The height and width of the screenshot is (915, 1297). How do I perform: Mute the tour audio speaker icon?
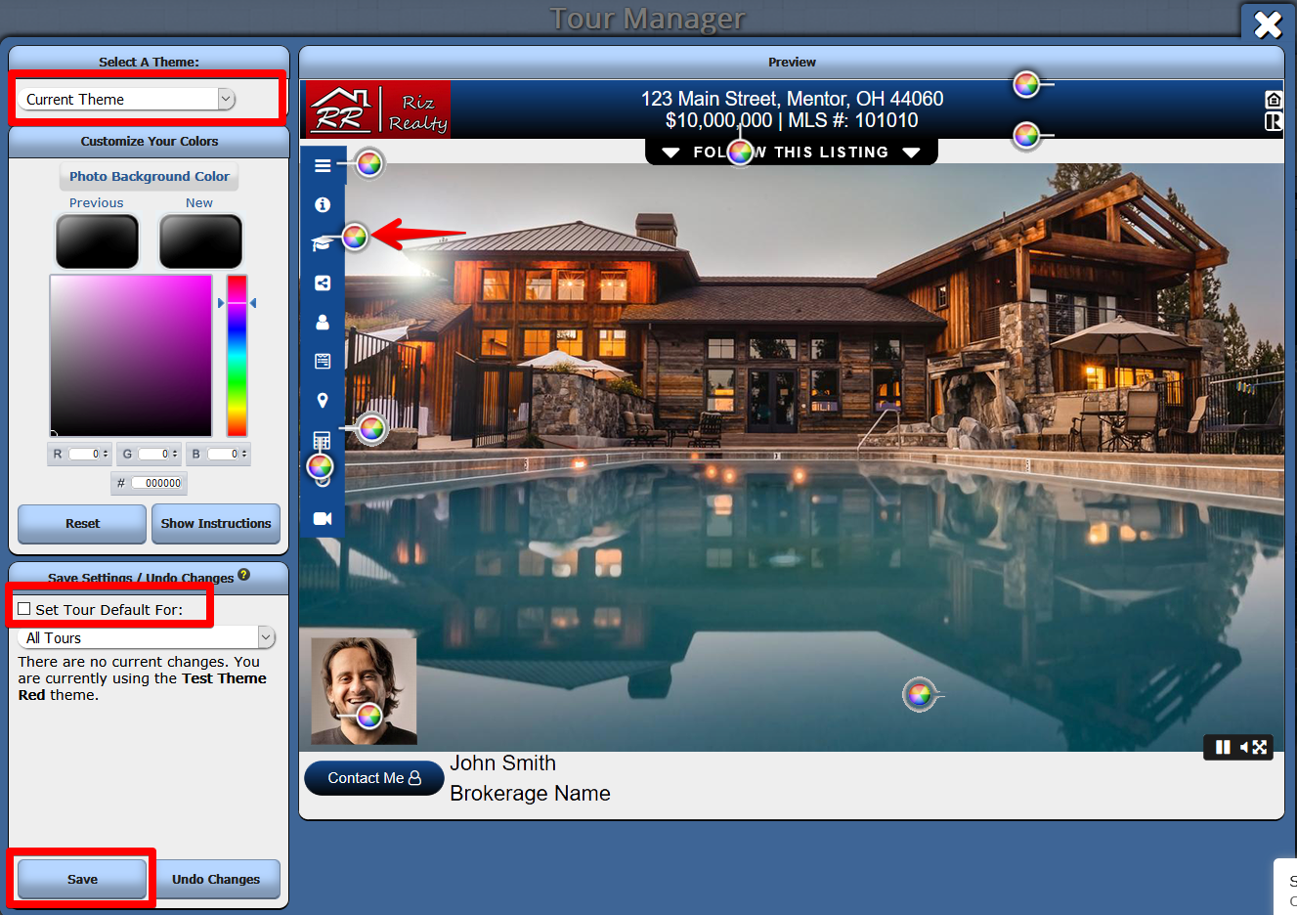point(1243,747)
